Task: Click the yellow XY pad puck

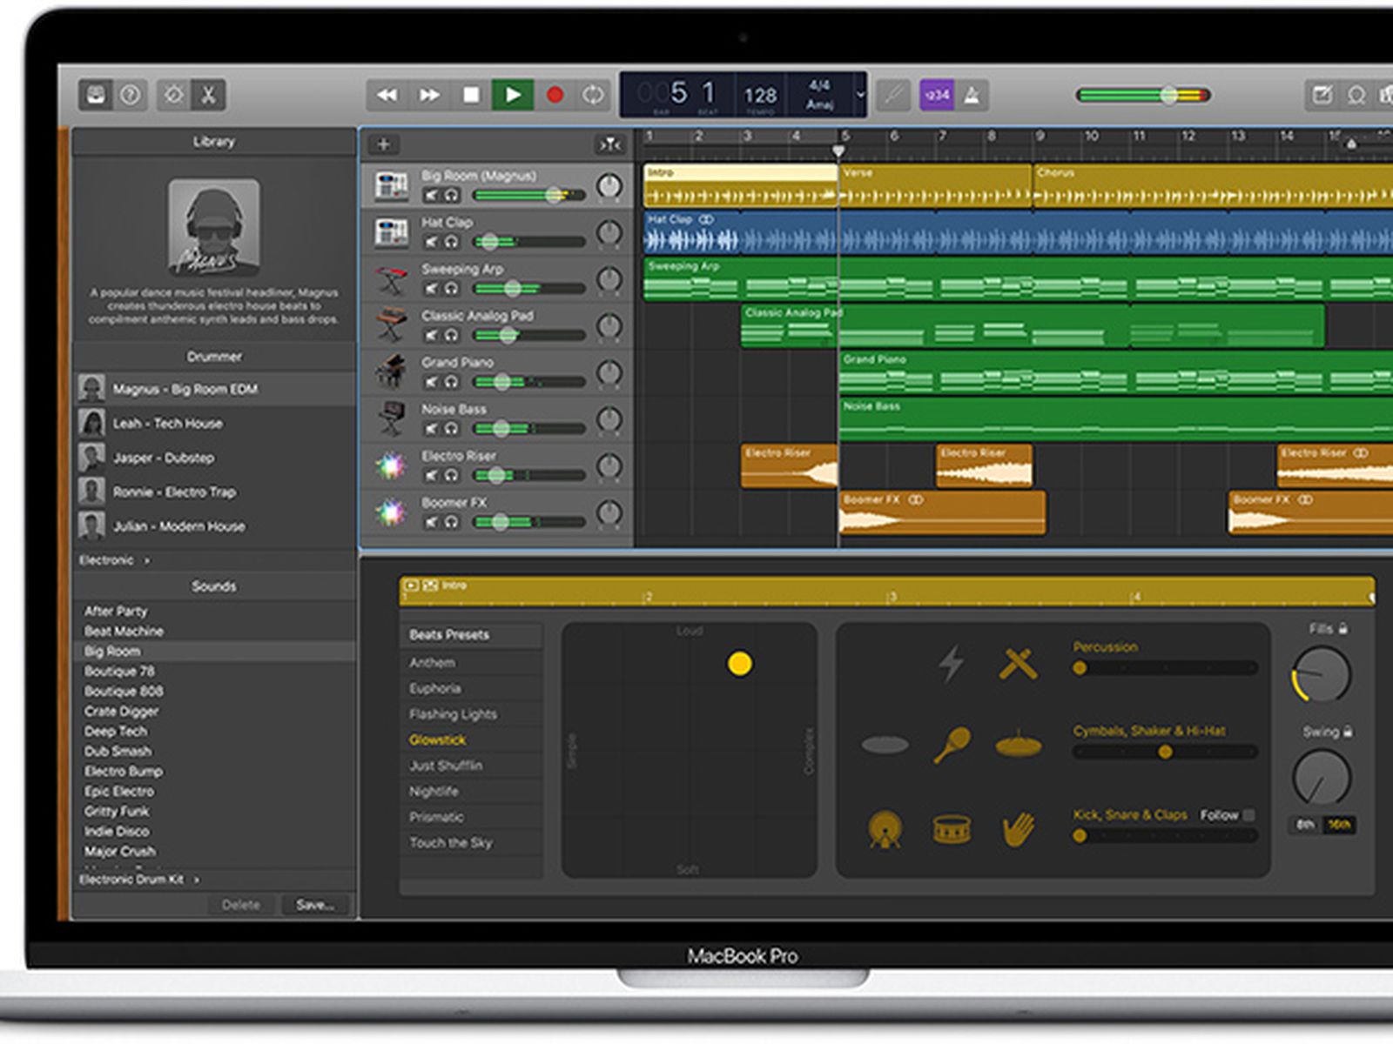Action: click(739, 664)
